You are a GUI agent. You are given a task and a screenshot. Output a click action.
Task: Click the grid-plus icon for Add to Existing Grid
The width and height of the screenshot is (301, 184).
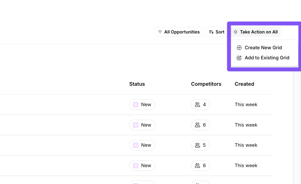click(239, 58)
